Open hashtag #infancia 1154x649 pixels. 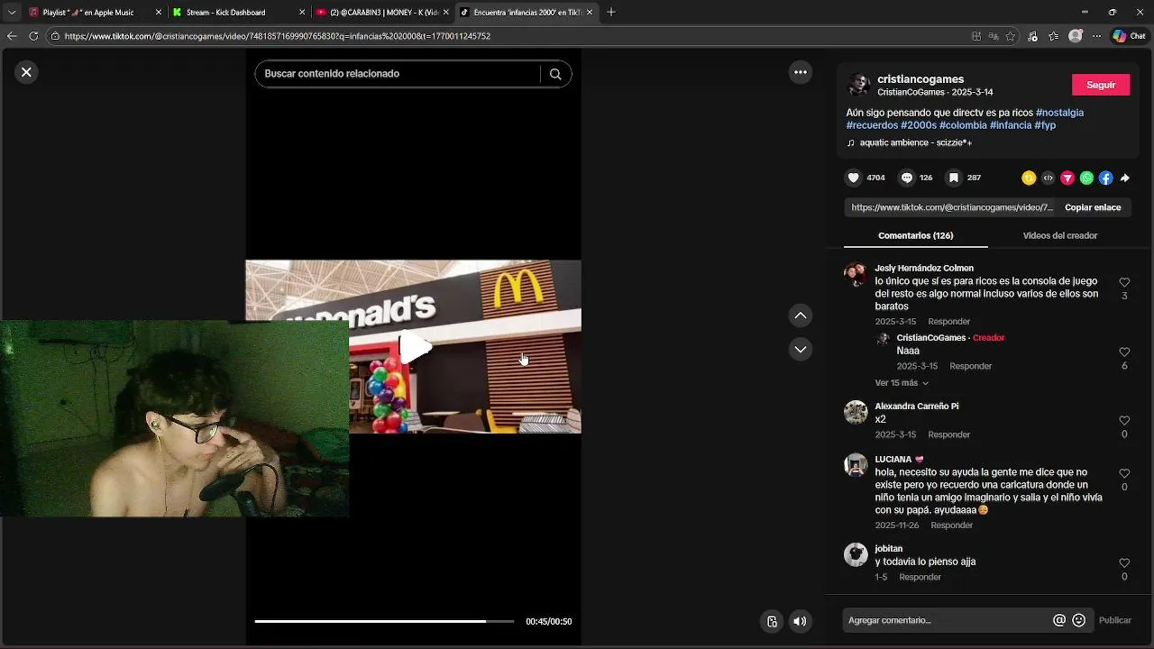pos(1011,125)
